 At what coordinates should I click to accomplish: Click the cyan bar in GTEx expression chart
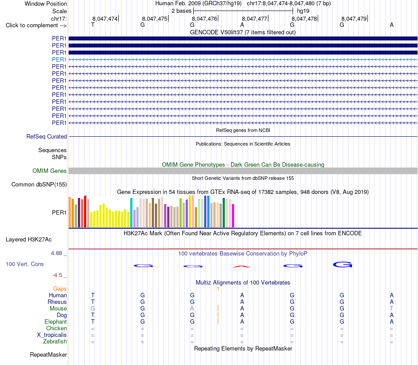pos(131,212)
